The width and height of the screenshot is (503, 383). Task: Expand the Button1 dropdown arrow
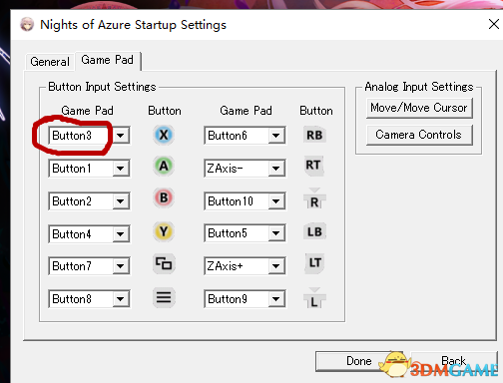pos(120,169)
